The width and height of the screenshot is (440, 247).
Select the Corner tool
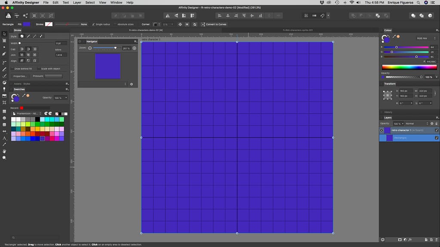[x=4, y=62]
